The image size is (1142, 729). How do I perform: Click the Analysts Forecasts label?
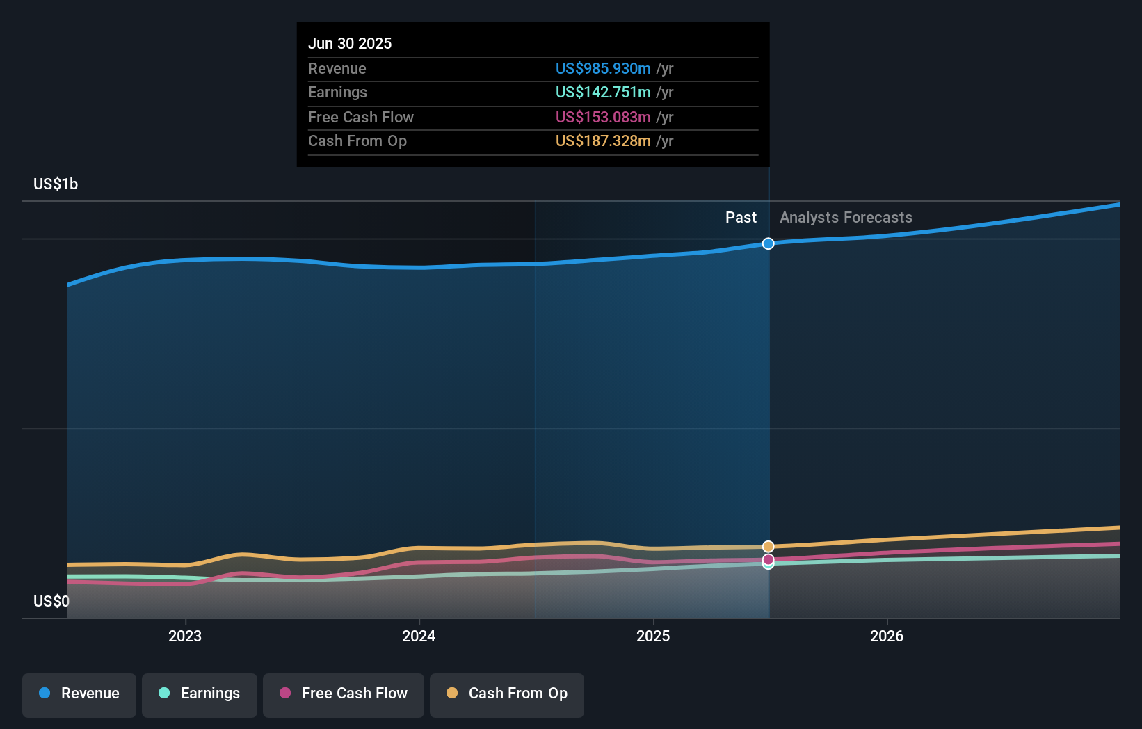[846, 217]
